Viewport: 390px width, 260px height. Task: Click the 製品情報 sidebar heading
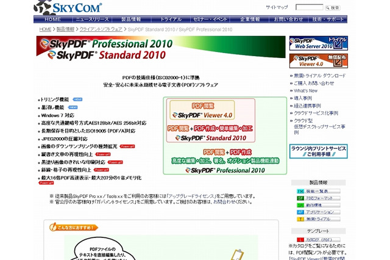click(x=318, y=182)
